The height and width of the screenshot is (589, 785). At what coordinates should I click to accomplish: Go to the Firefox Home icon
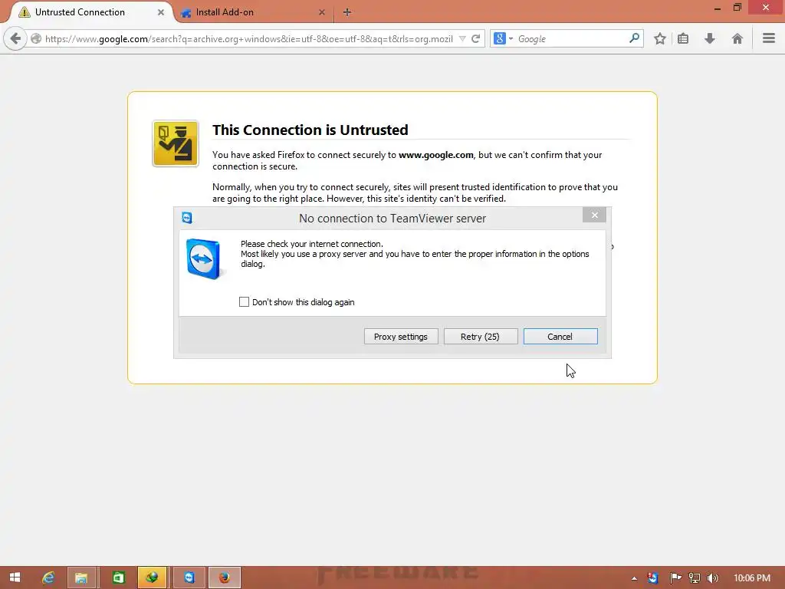click(x=737, y=38)
